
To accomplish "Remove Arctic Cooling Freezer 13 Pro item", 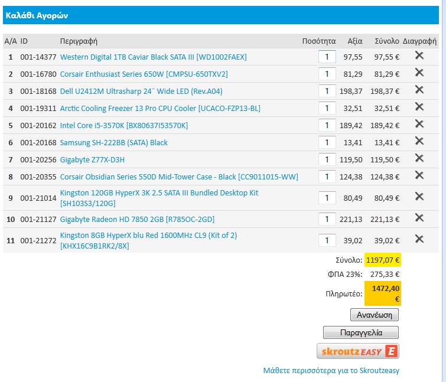I will pyautogui.click(x=419, y=107).
